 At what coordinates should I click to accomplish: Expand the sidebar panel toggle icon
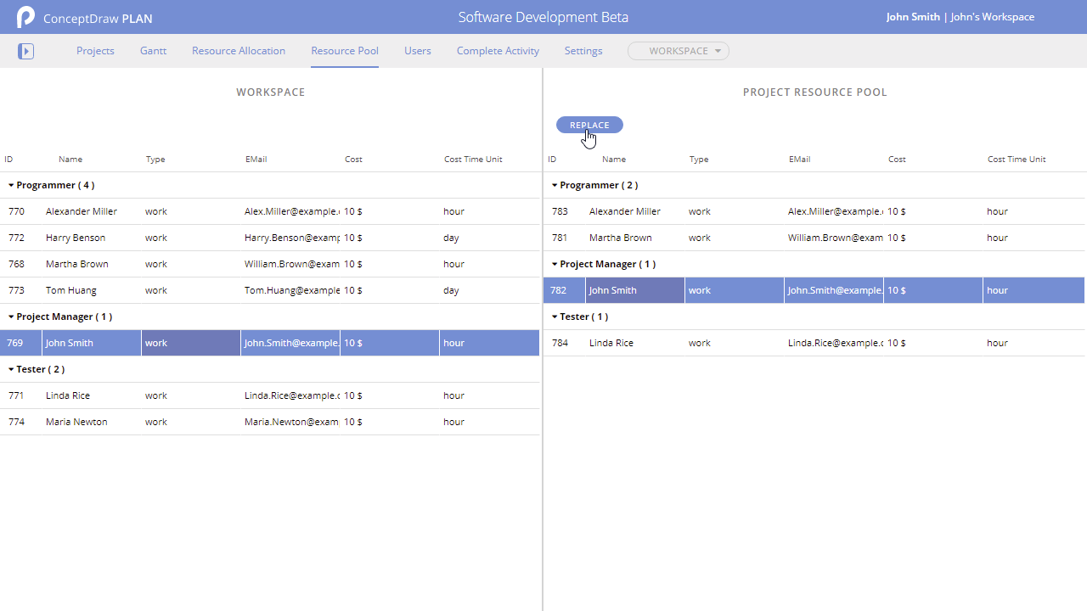25,51
